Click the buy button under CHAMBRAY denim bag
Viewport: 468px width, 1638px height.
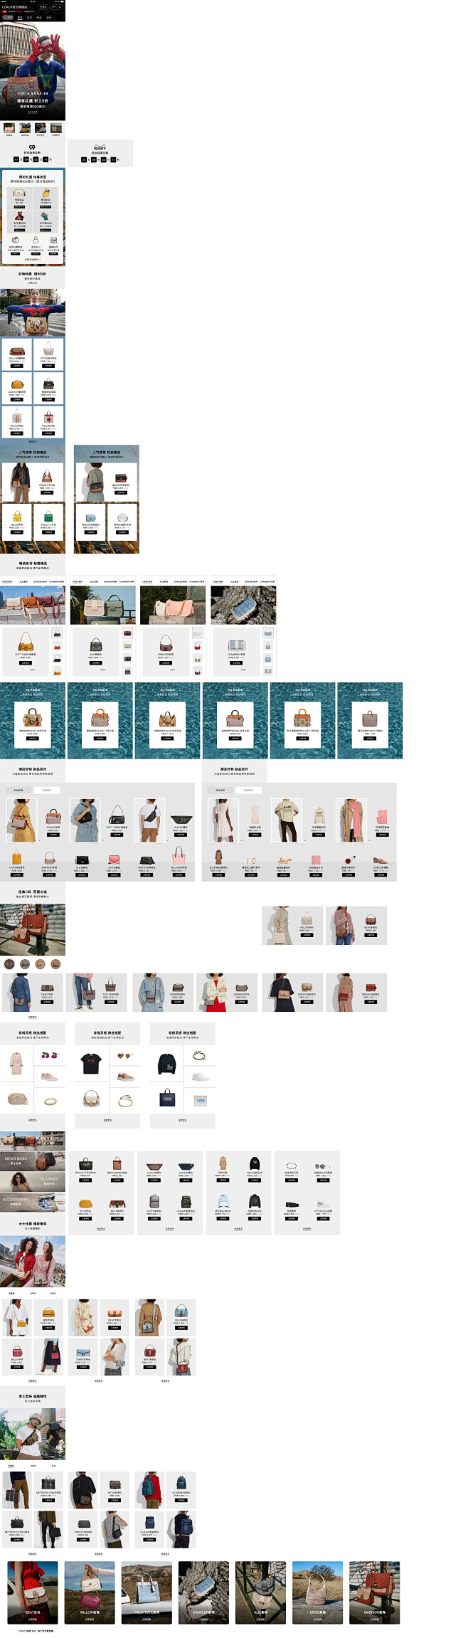click(x=236, y=663)
